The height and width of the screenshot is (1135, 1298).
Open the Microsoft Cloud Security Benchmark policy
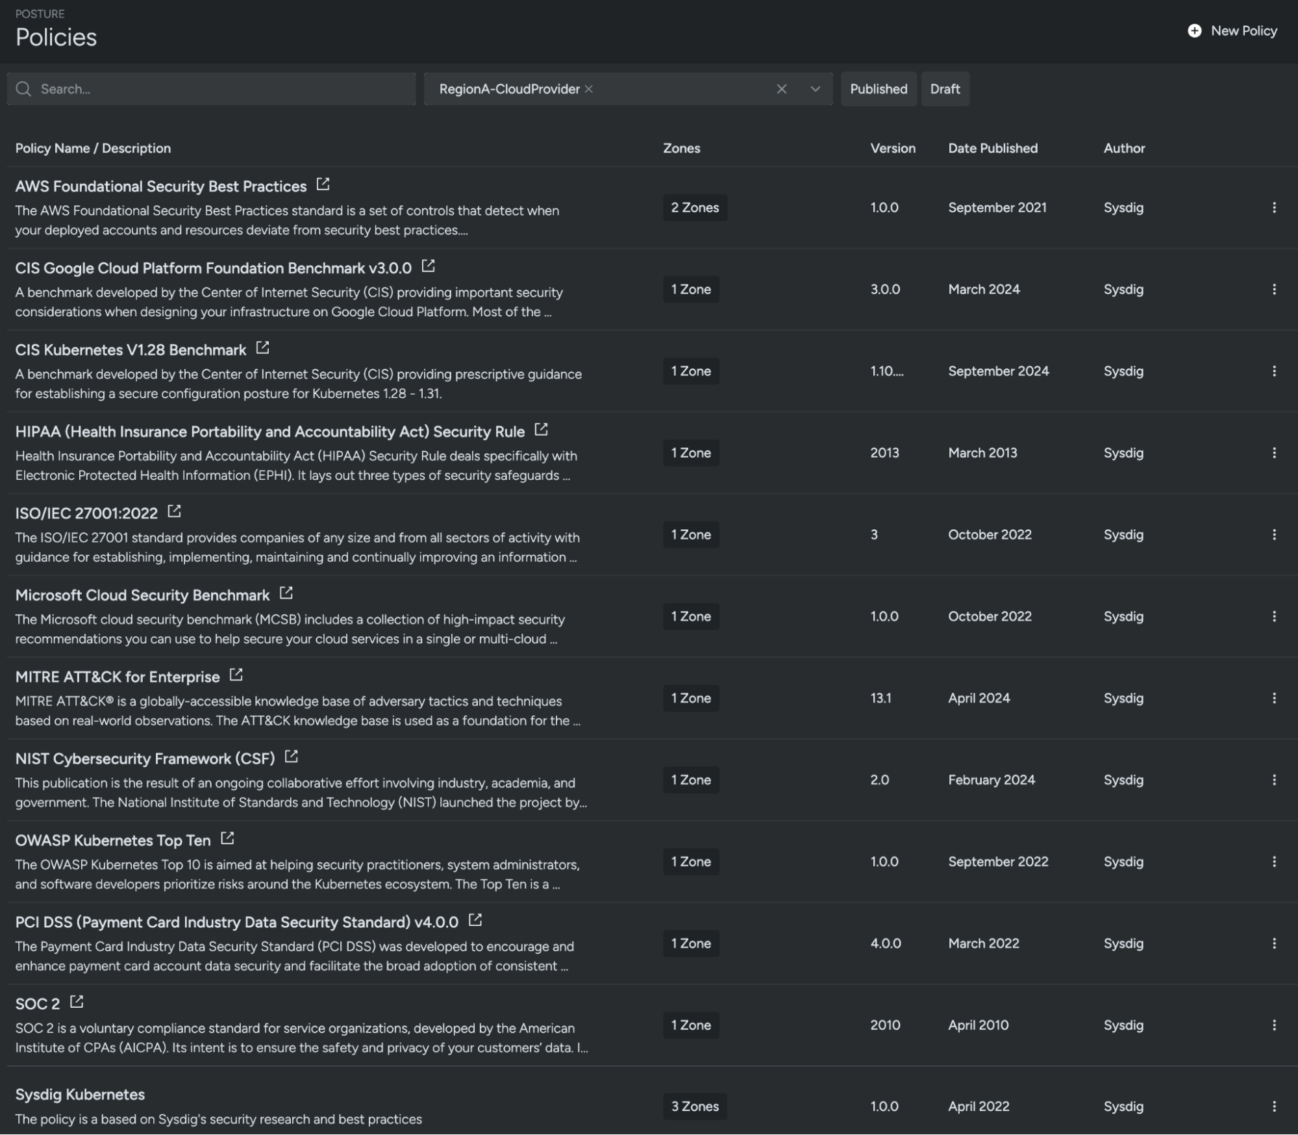(x=142, y=595)
